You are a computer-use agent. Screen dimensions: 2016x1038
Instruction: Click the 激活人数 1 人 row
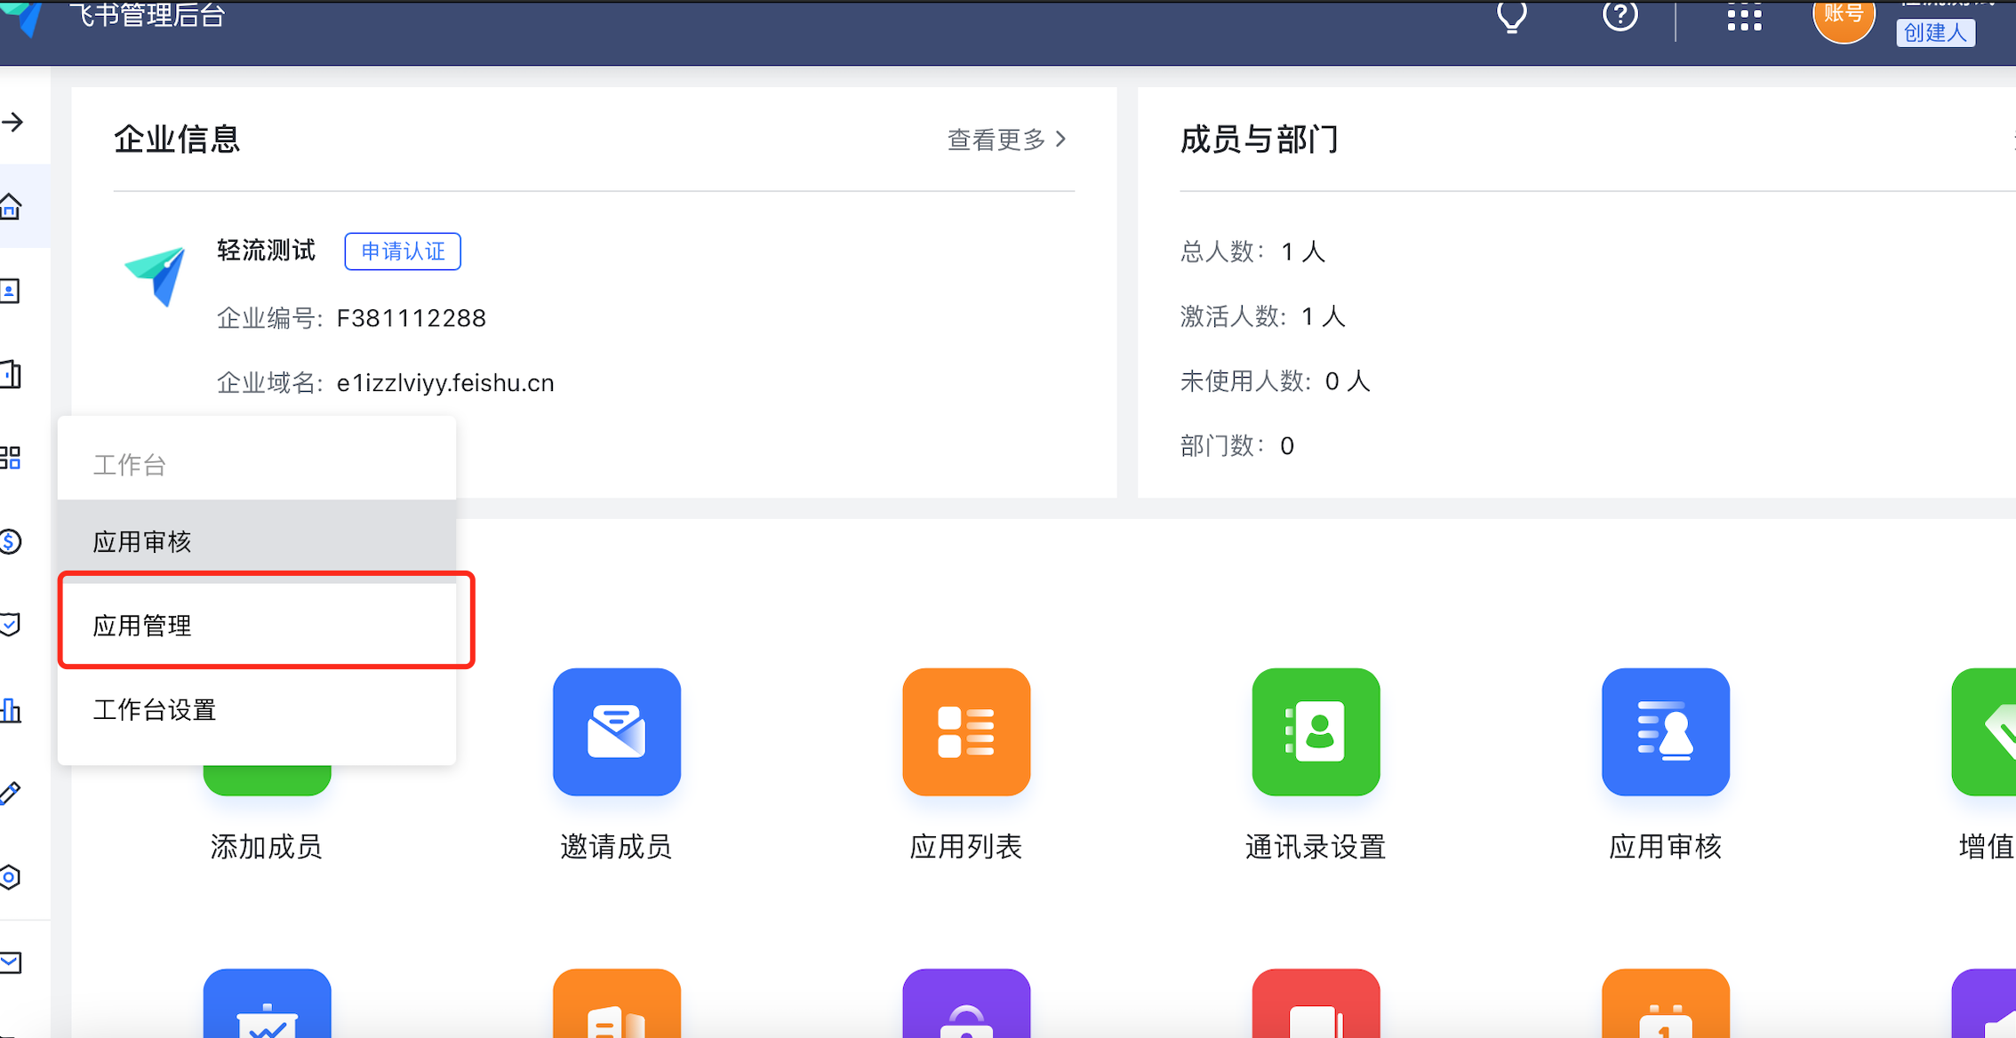click(x=1263, y=316)
